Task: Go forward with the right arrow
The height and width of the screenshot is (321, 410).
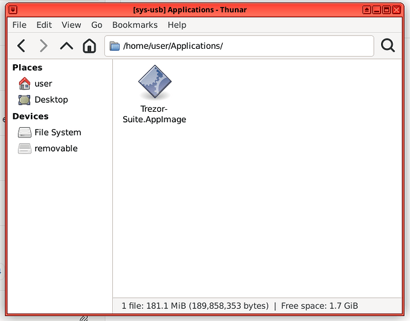Action: pos(44,46)
